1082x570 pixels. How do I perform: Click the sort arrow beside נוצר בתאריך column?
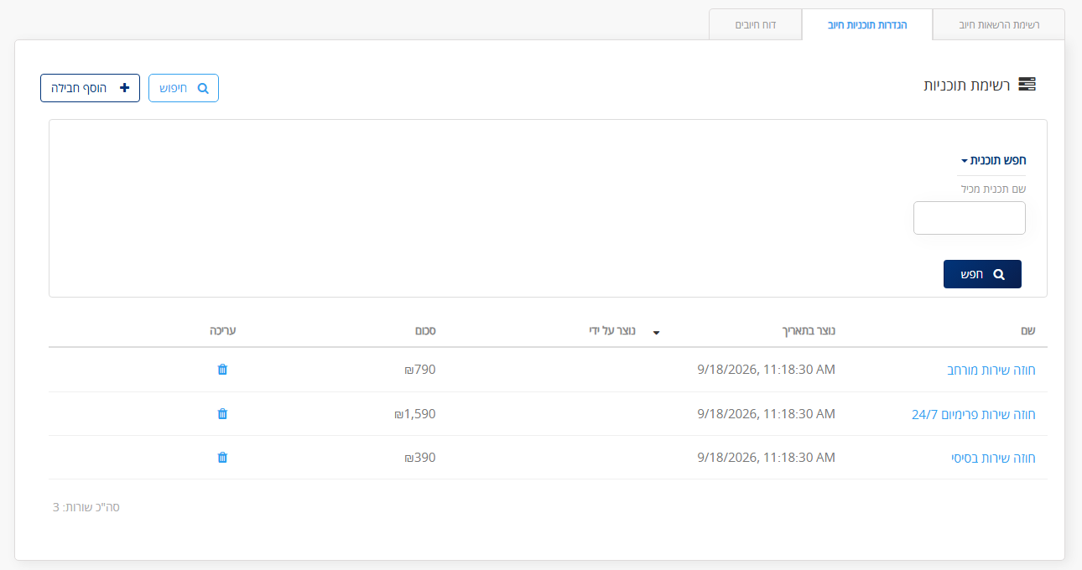click(x=657, y=332)
